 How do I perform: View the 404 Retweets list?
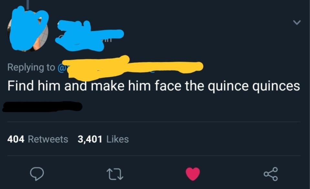click(x=37, y=139)
